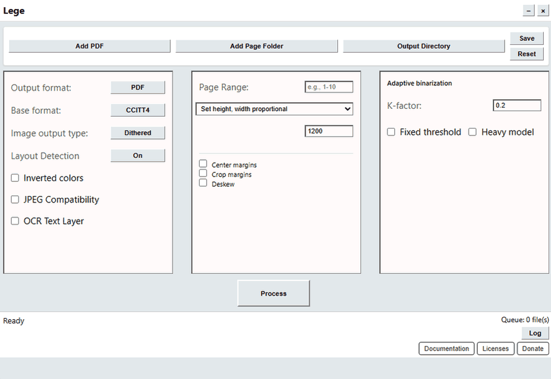Click the 1200 height value field
The image size is (551, 379).
329,131
